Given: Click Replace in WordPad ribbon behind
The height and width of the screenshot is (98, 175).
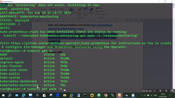Looking at the screenshot, I should click(100, 11).
